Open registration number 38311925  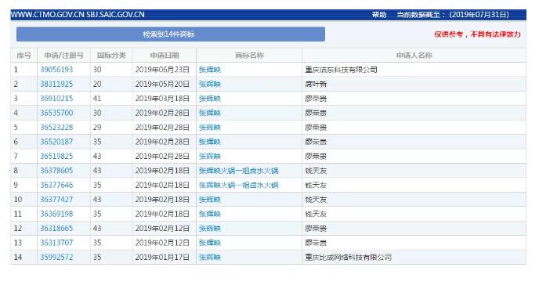(56, 84)
